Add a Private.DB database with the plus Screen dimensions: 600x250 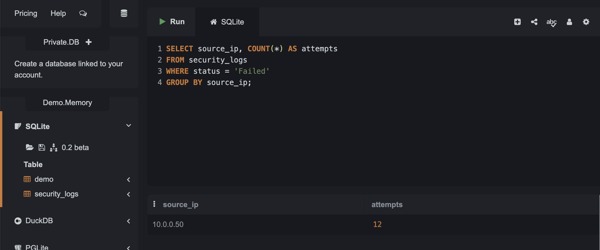[x=88, y=42]
